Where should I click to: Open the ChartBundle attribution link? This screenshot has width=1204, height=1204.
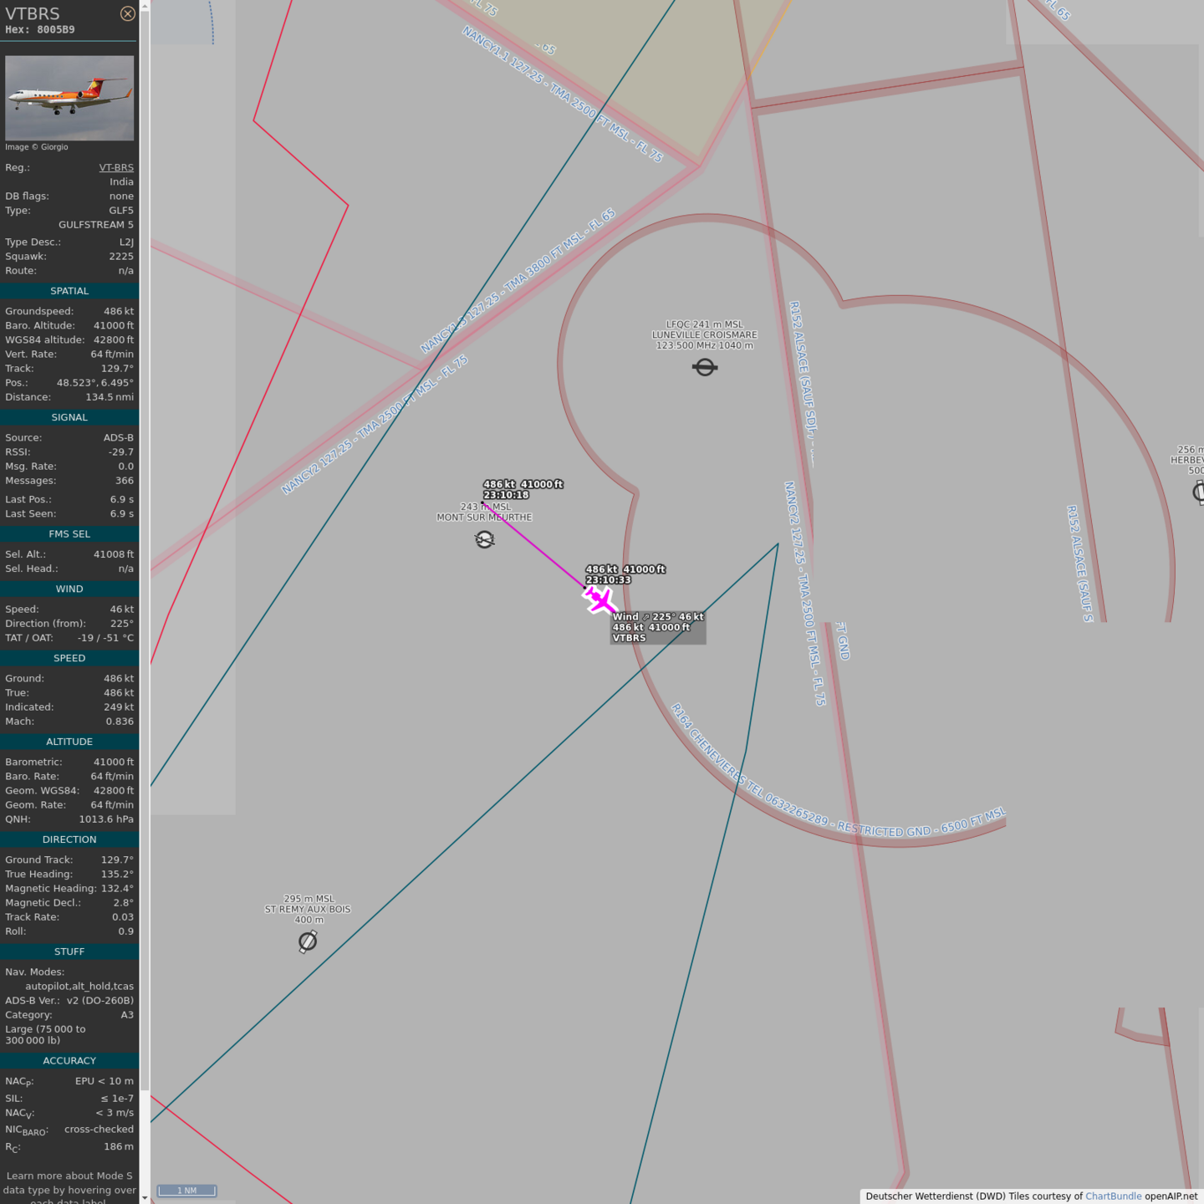(1113, 1196)
